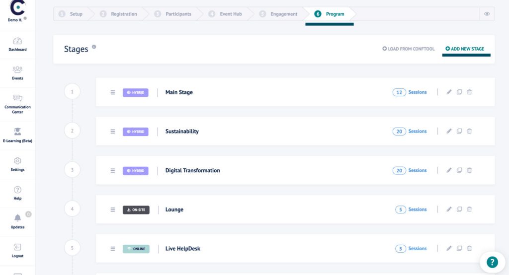509x275 pixels.
Task: Duplicate the Lounge stage
Action: pyautogui.click(x=459, y=209)
